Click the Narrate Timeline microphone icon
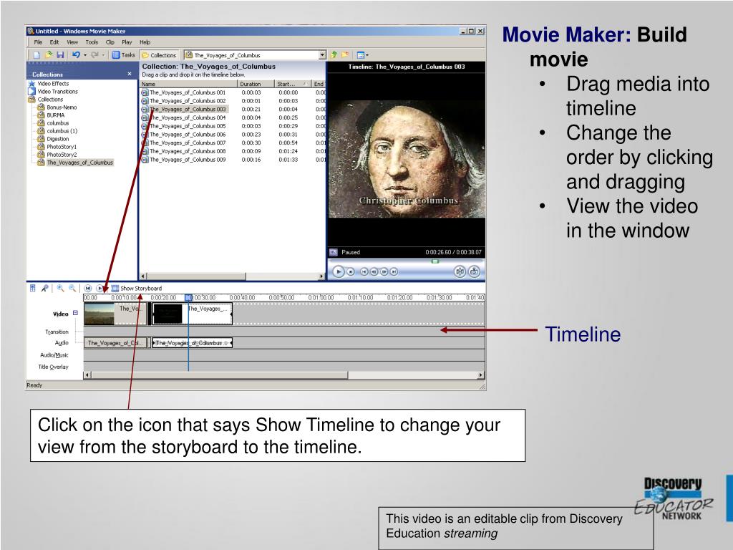 tap(44, 288)
